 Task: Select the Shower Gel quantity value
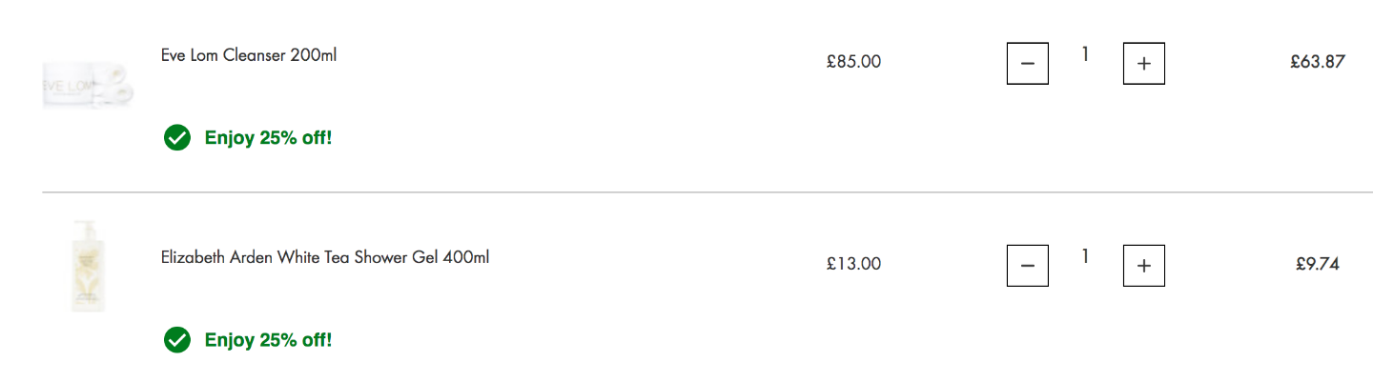tap(1085, 257)
